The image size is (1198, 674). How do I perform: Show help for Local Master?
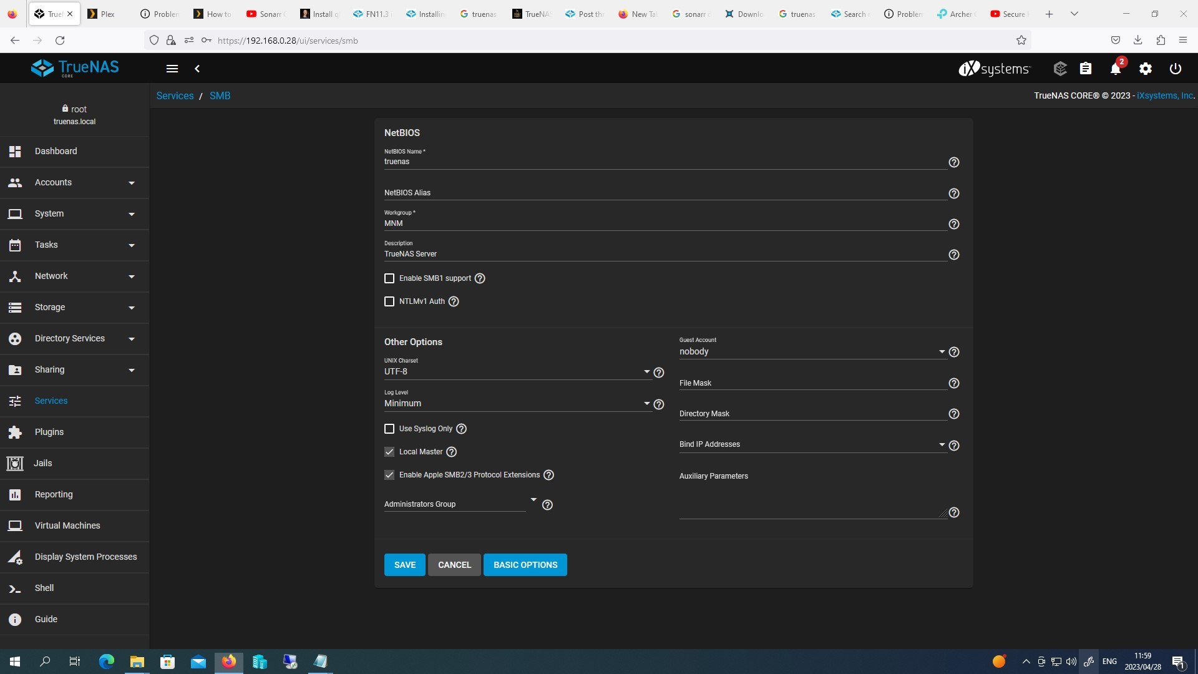click(x=452, y=452)
